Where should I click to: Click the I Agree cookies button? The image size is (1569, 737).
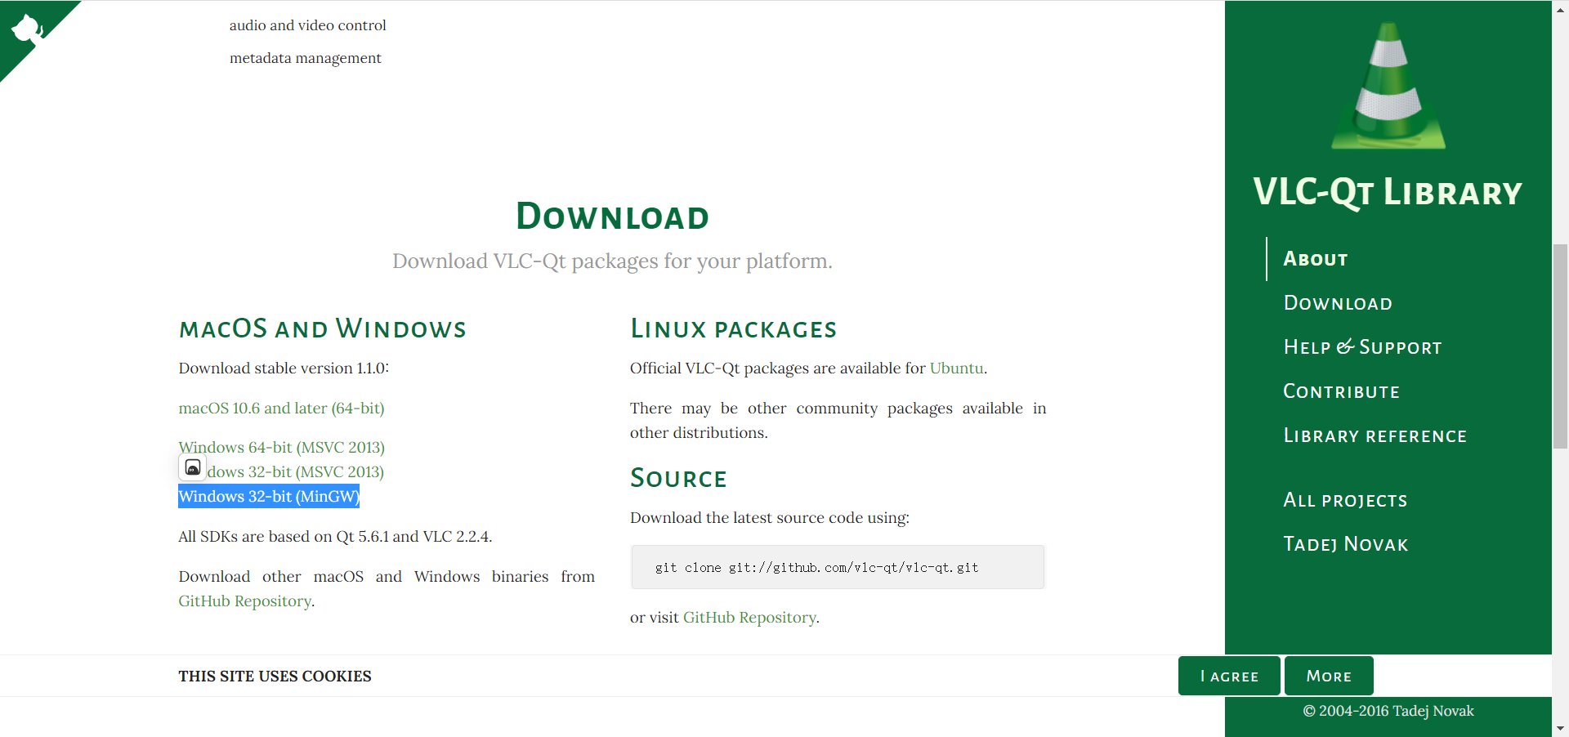[x=1229, y=676]
